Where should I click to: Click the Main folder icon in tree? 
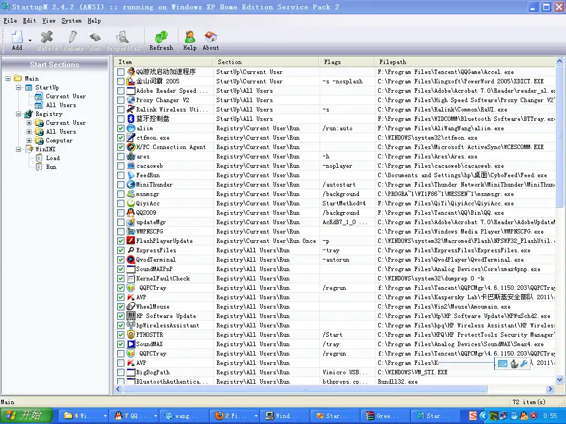click(18, 78)
